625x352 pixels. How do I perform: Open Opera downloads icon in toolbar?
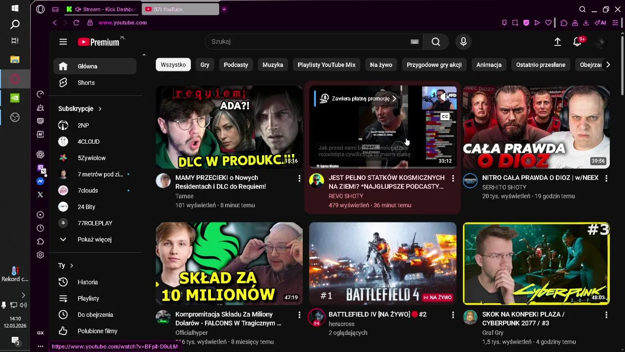585,23
